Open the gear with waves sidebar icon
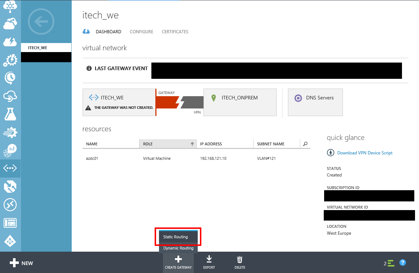The image size is (419, 273). [10, 132]
